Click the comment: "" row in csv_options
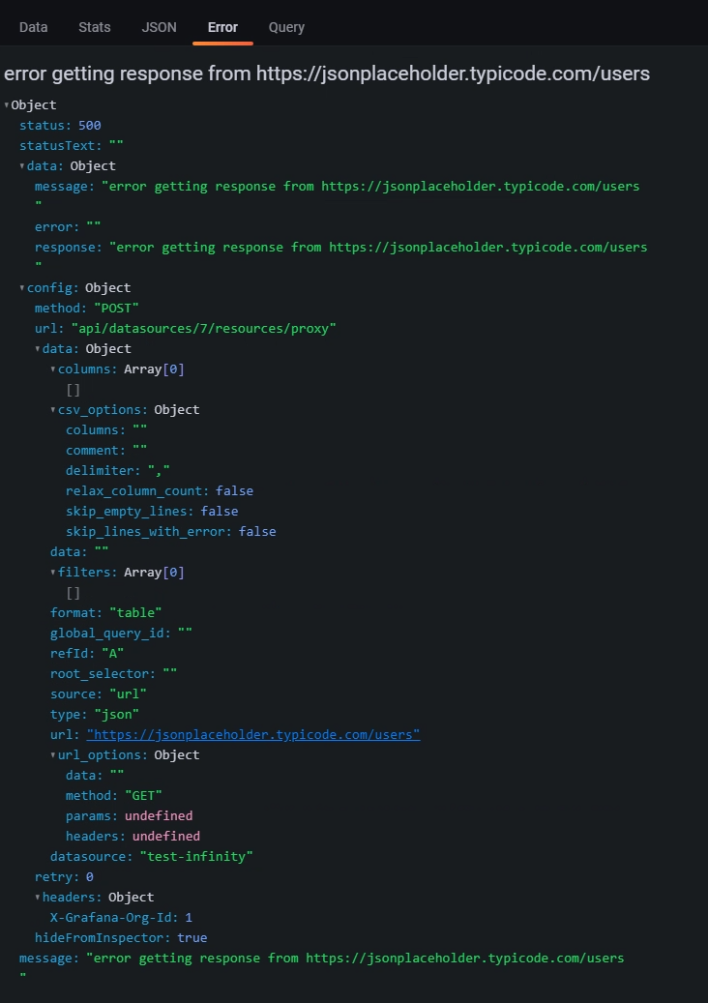The width and height of the screenshot is (708, 1003). [106, 451]
